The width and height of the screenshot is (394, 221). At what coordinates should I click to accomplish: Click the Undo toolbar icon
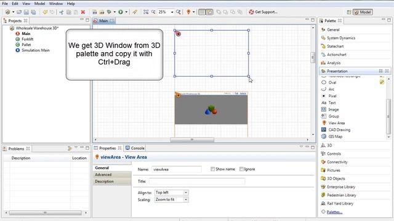click(x=45, y=12)
